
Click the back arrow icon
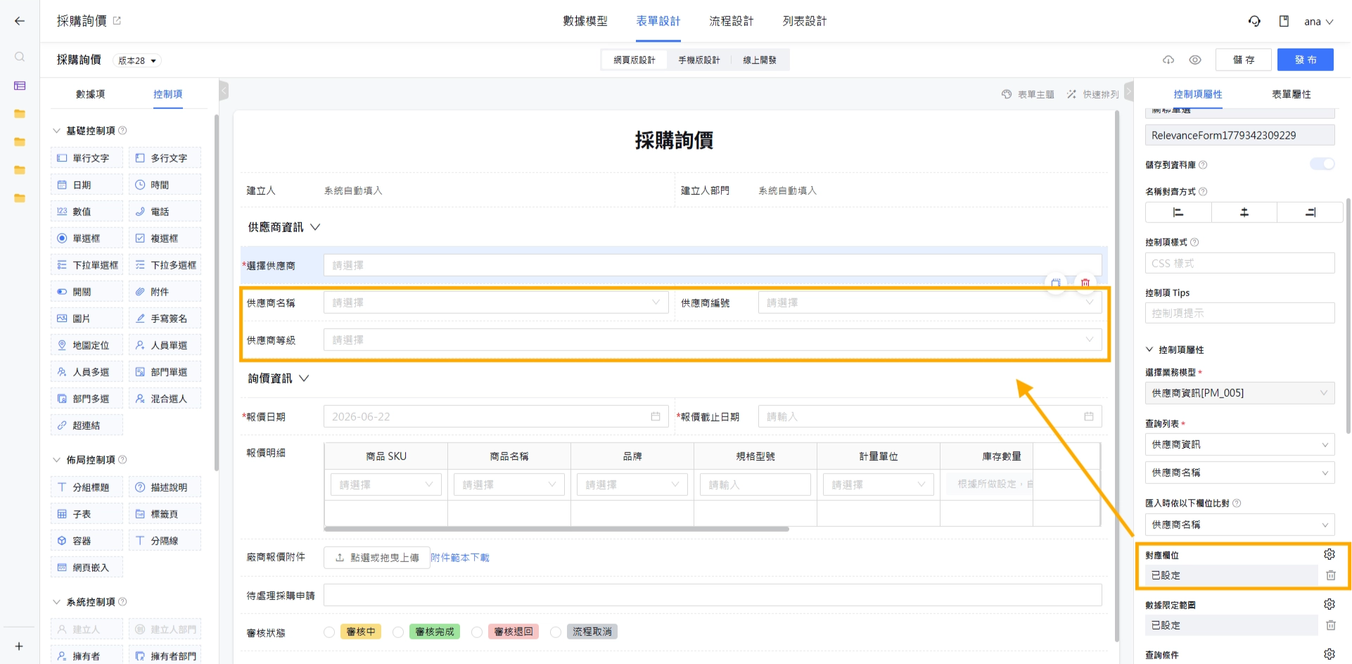(x=20, y=21)
